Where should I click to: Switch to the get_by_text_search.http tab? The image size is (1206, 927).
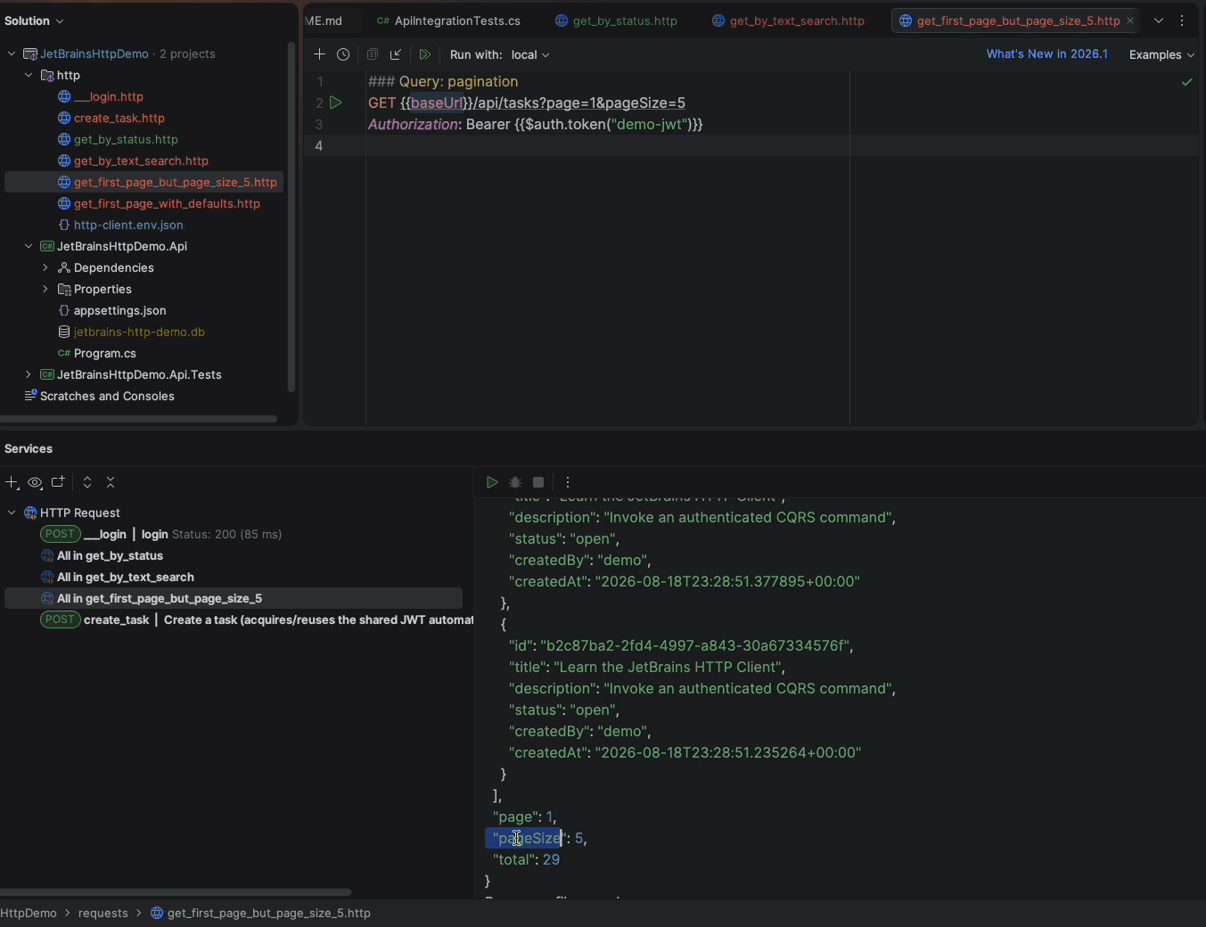tap(788, 21)
